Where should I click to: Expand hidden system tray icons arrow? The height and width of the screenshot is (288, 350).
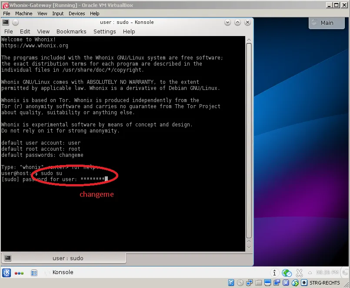[310, 273]
